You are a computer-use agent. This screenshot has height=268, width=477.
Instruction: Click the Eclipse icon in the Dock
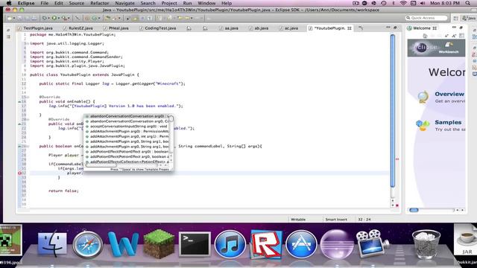click(x=337, y=245)
